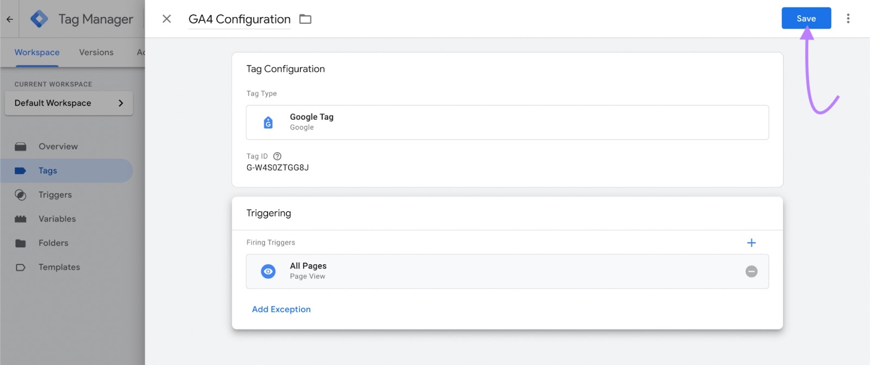Screen dimensions: 870x365
Task: Open Overview in the sidebar
Action: (x=58, y=147)
